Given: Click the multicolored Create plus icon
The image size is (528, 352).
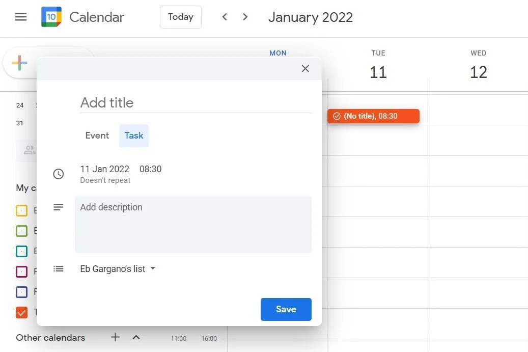Looking at the screenshot, I should (19, 63).
